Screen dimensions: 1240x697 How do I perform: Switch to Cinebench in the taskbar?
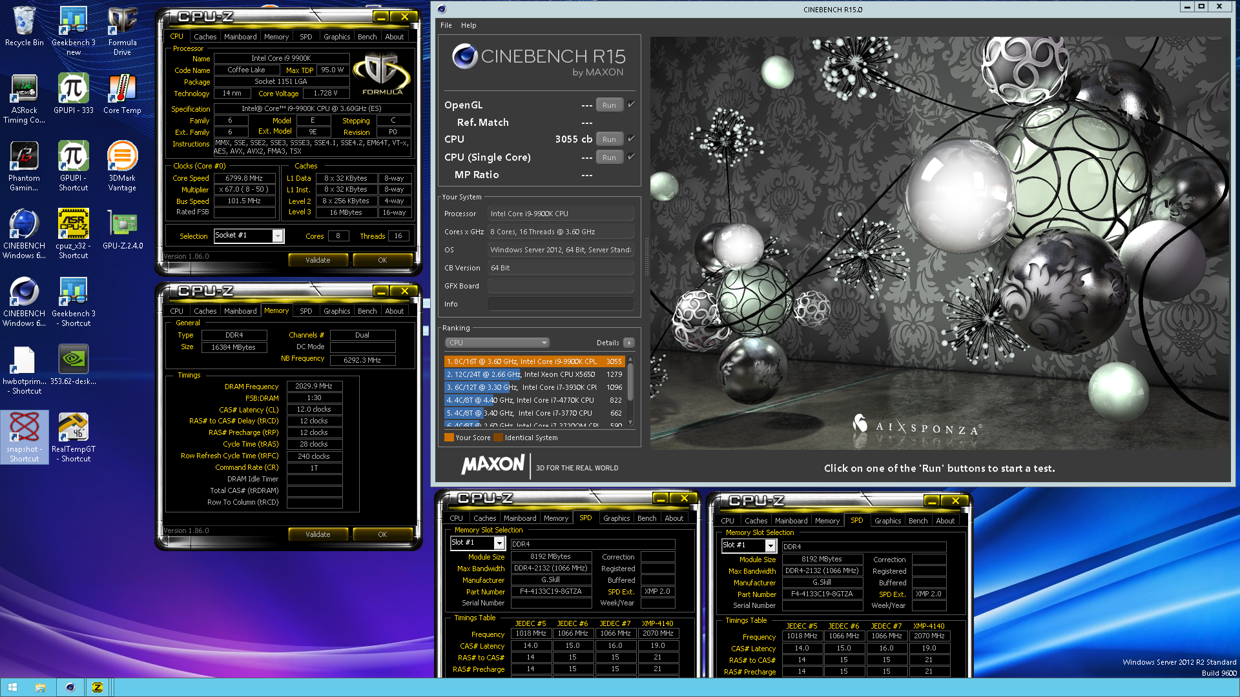70,687
